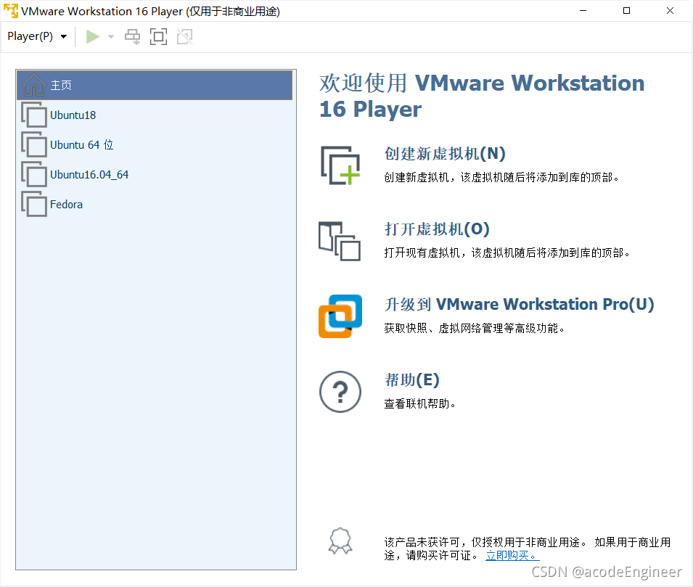Click the 欢迎使用 VMware Workstation 16 Player heading
Viewport: 693px width, 587px height.
(x=482, y=96)
